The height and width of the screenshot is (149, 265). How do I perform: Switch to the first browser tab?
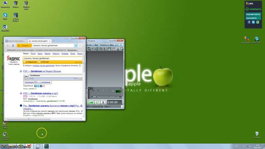pos(16,41)
